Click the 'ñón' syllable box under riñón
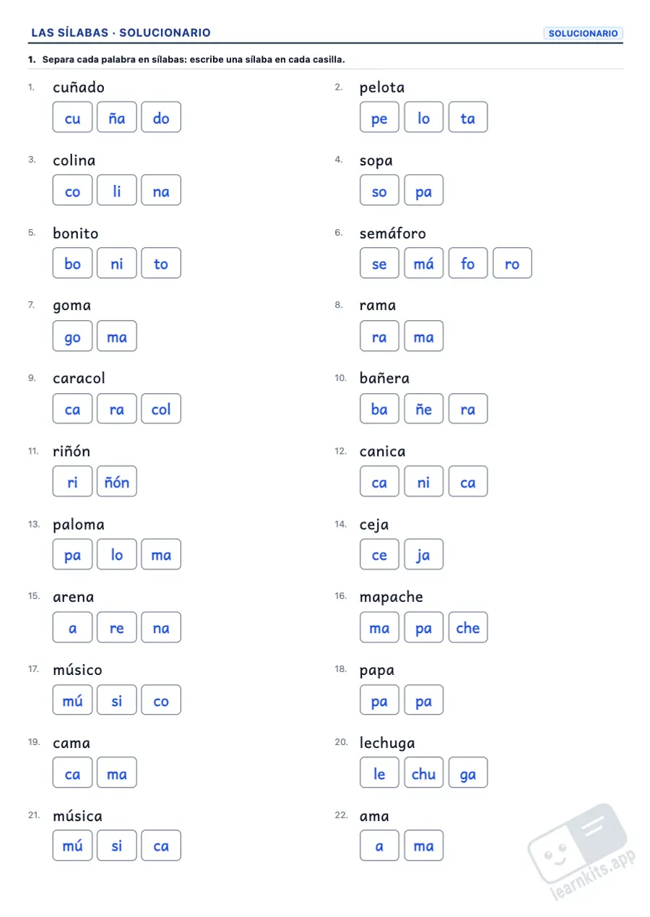 tap(117, 481)
